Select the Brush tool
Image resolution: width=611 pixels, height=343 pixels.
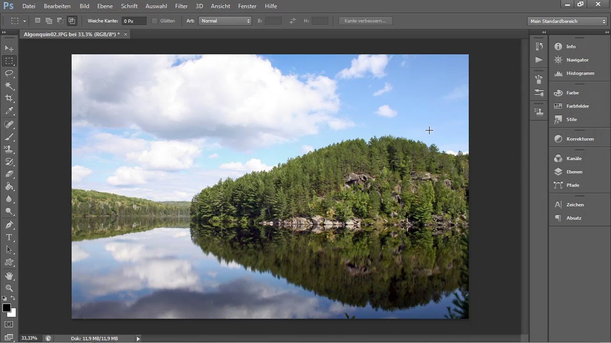[9, 137]
